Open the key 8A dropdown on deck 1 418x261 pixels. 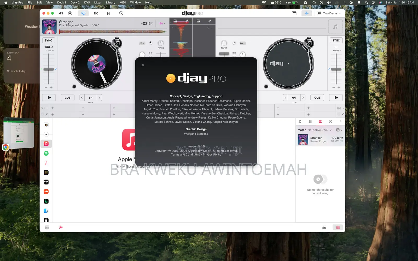162,23
